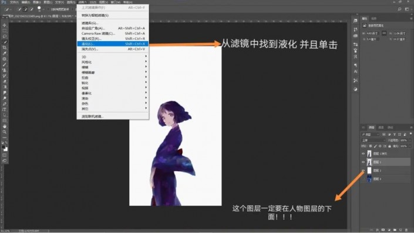Viewport: 414px width, 233px height.
Task: Toggle the layer filtering switch
Action: 410,134
